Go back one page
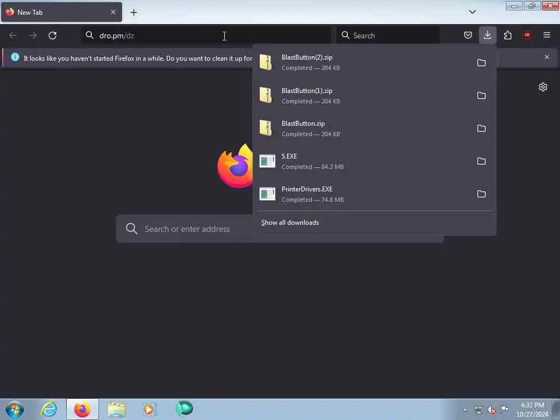The image size is (560, 420). [x=13, y=36]
